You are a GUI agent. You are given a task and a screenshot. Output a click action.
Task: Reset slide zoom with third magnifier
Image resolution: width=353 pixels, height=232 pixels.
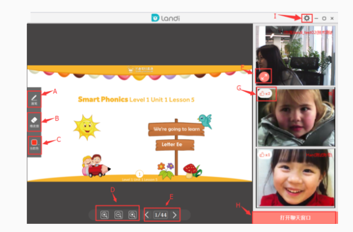point(133,215)
